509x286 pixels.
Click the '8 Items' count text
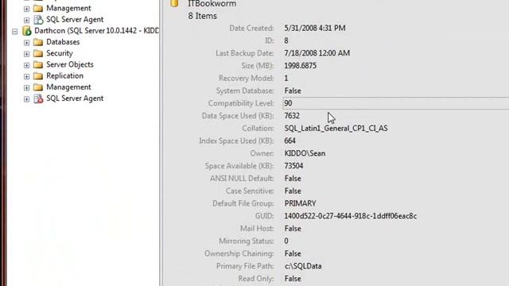pos(203,16)
